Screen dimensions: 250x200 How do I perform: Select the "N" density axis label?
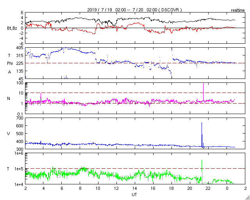[9, 98]
